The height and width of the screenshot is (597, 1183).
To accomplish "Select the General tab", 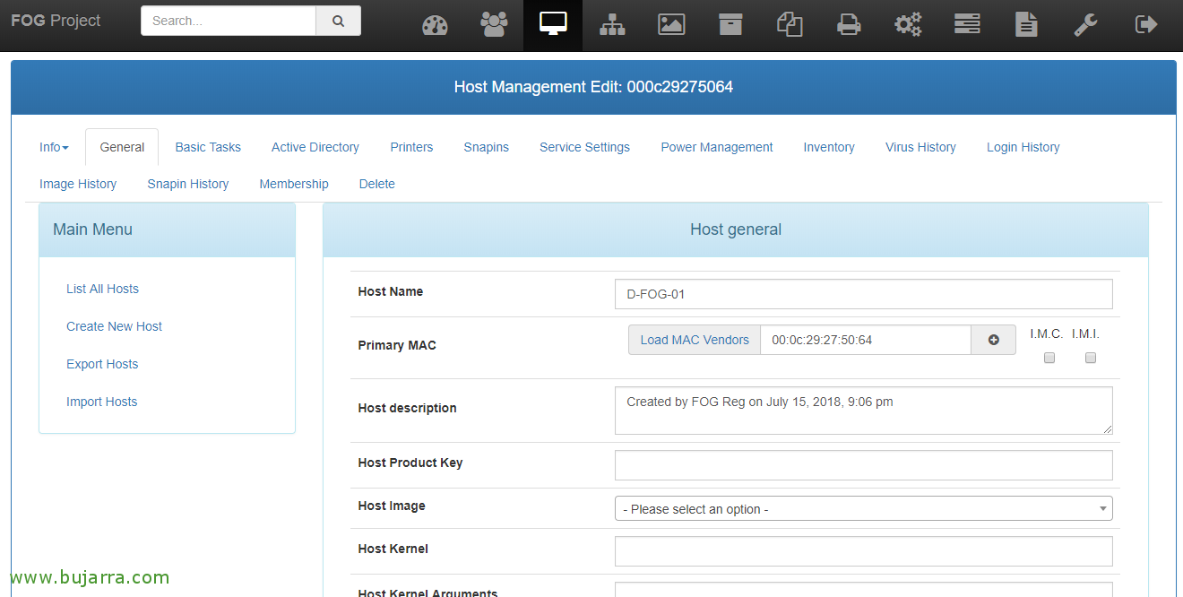I will tap(122, 147).
